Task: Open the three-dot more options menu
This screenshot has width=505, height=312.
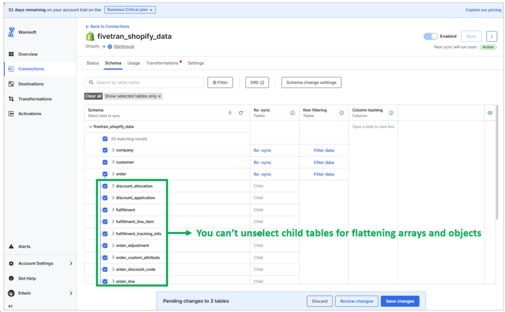Action: click(492, 36)
